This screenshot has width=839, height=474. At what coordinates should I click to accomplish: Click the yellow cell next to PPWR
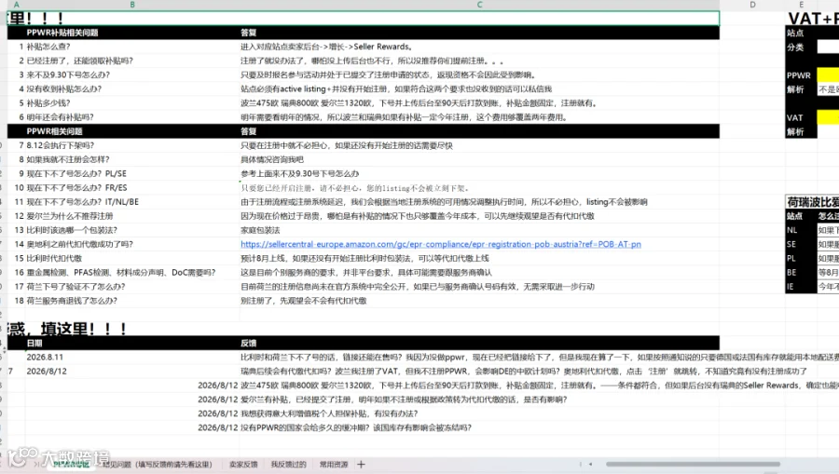828,75
